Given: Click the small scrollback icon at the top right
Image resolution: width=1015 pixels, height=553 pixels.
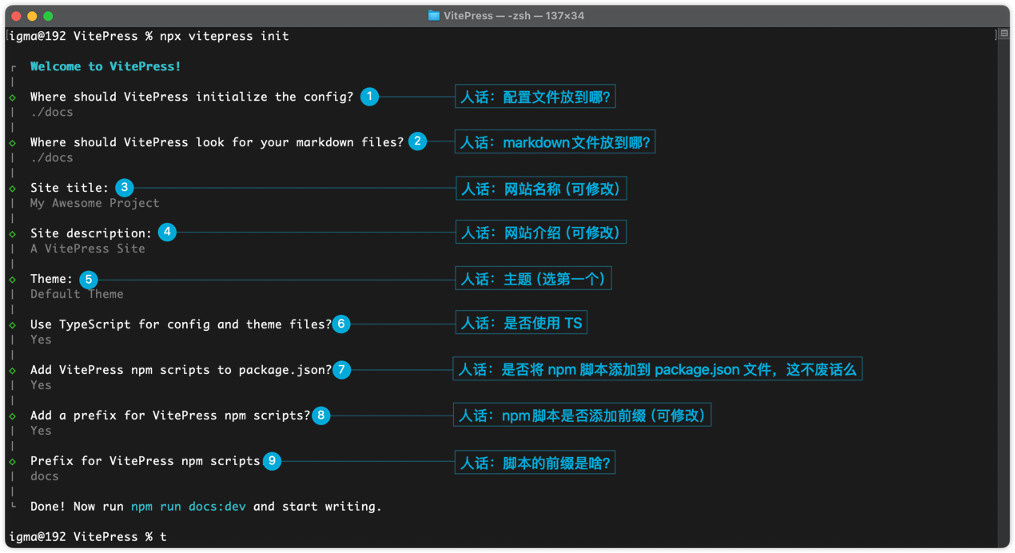Looking at the screenshot, I should tap(1004, 34).
